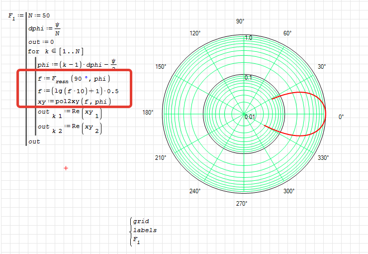Click the 1.0 radial axis label

[x=248, y=38]
